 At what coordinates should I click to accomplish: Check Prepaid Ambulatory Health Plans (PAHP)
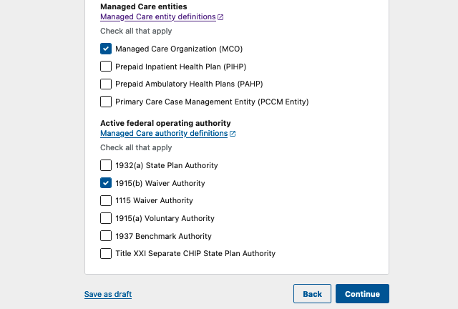click(x=106, y=84)
